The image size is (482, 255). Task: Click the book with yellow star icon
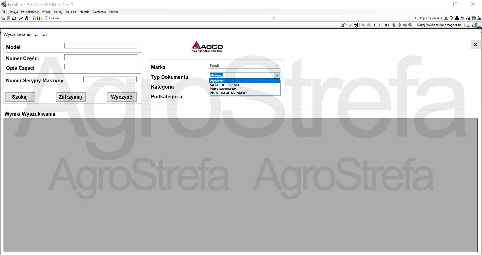pyautogui.click(x=39, y=18)
